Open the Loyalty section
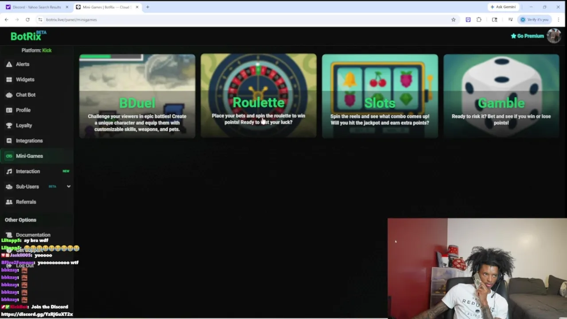567x319 pixels. click(24, 125)
